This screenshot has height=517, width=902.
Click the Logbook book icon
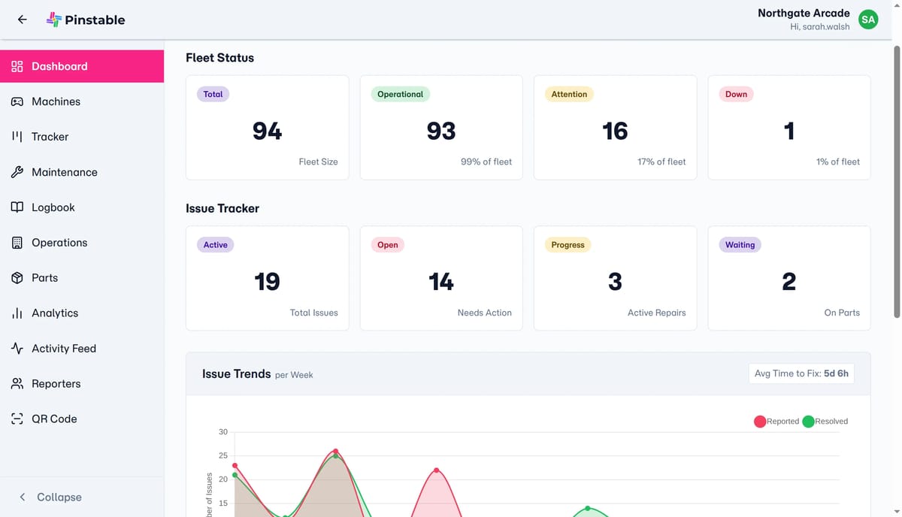pyautogui.click(x=17, y=207)
